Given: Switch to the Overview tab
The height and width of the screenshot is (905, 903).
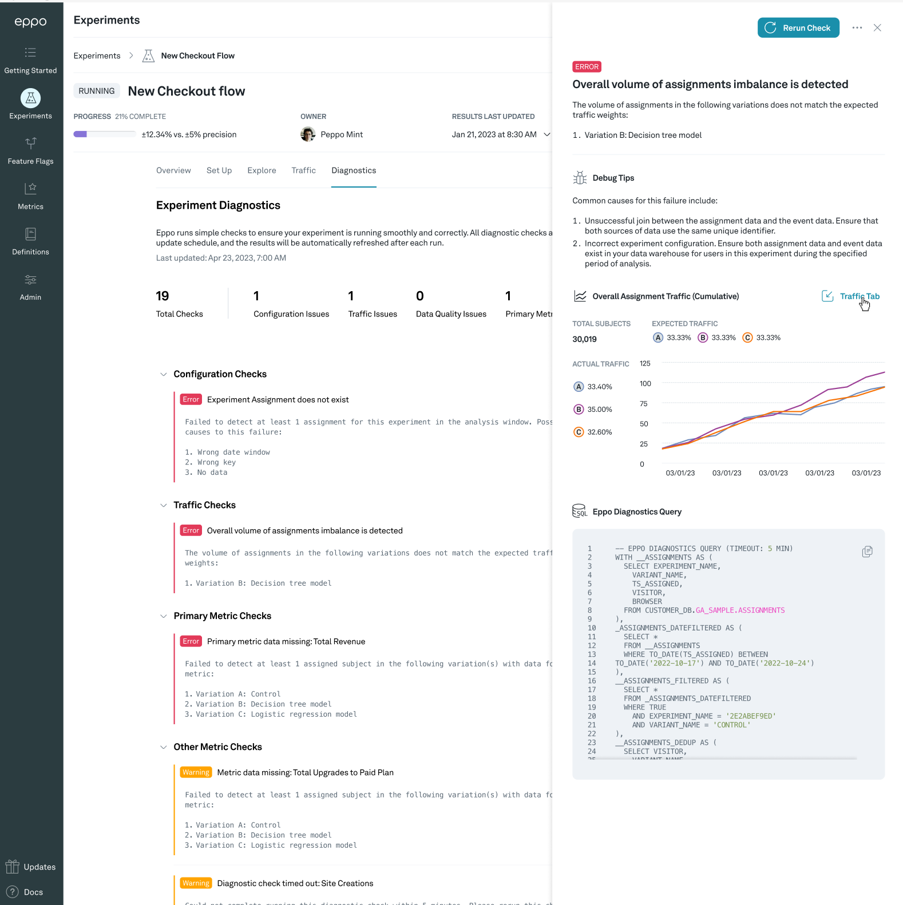Looking at the screenshot, I should tap(173, 170).
